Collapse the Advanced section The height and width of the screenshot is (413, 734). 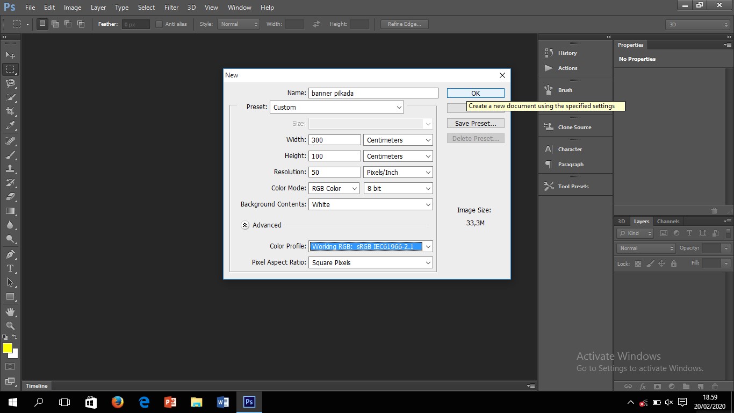pos(245,225)
